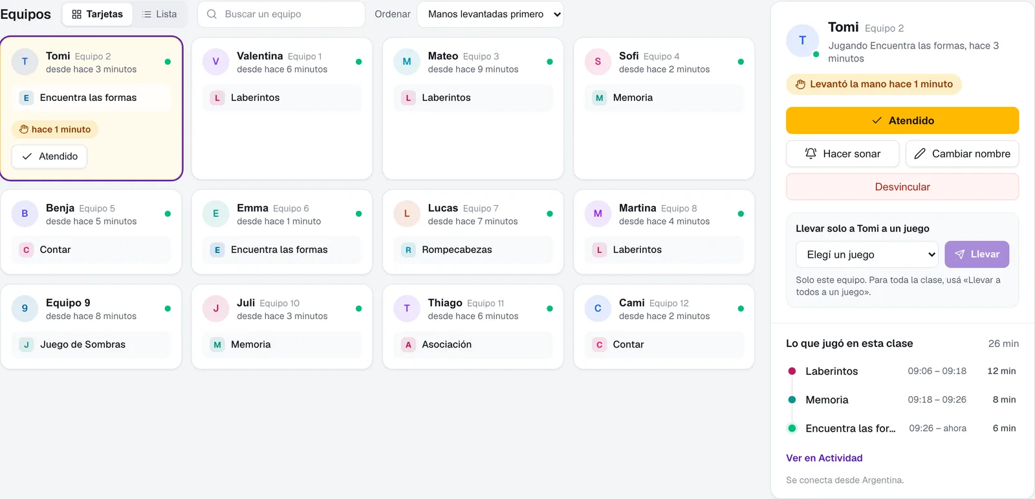Image resolution: width=1035 pixels, height=499 pixels.
Task: Click Laberintos on Valentina's card
Action: pos(282,98)
